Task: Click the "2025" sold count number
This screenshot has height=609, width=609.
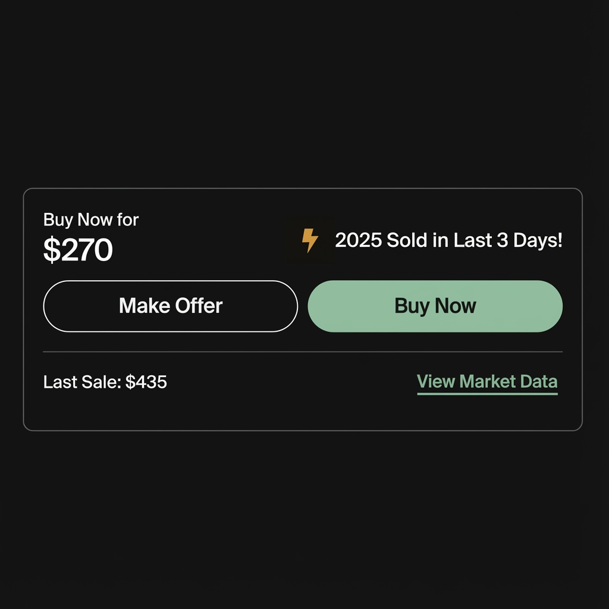Action: coord(358,240)
